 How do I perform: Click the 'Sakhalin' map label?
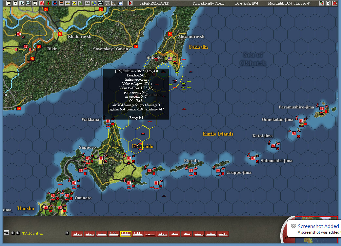[198, 47]
